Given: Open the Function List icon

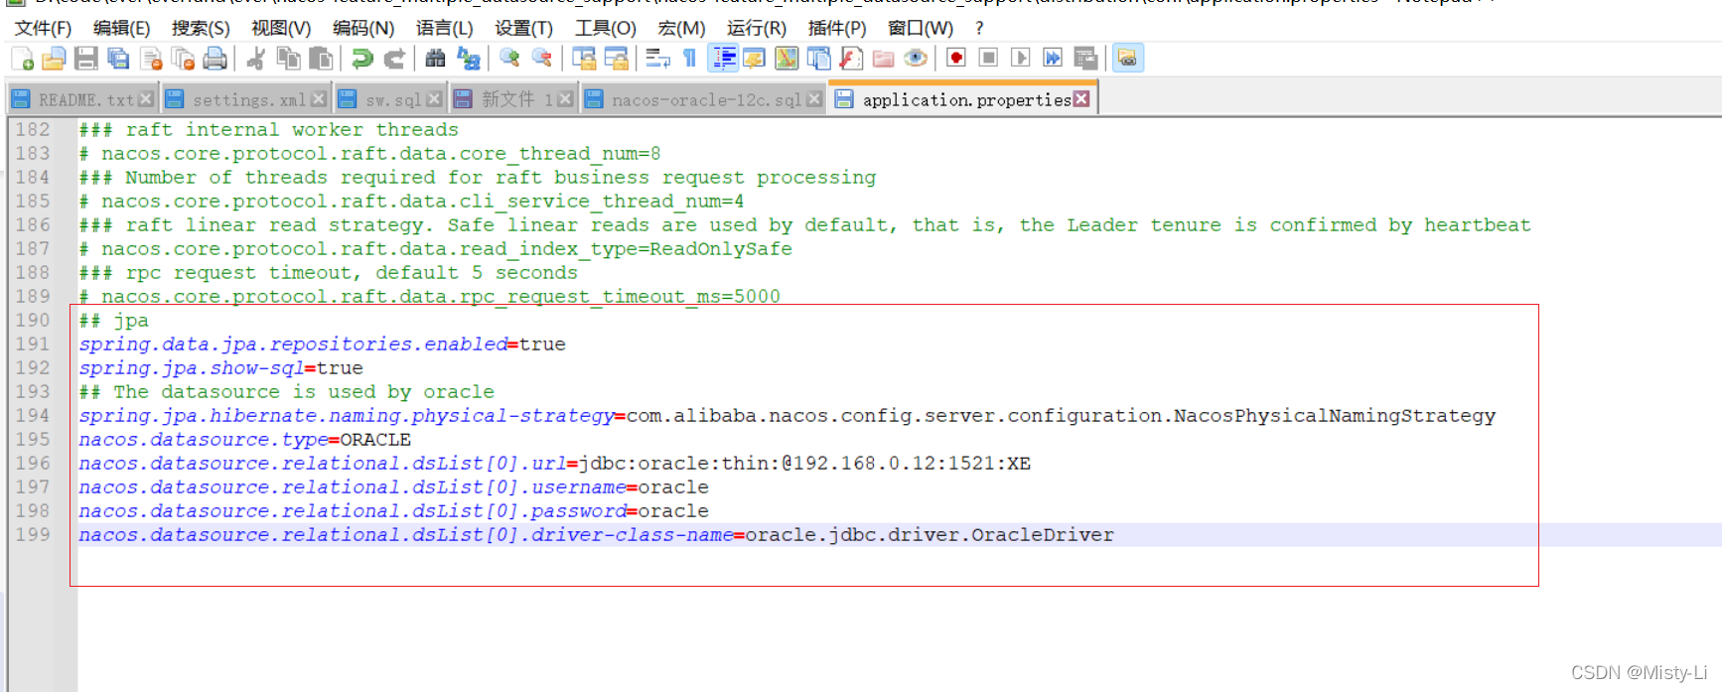Looking at the screenshot, I should point(851,59).
